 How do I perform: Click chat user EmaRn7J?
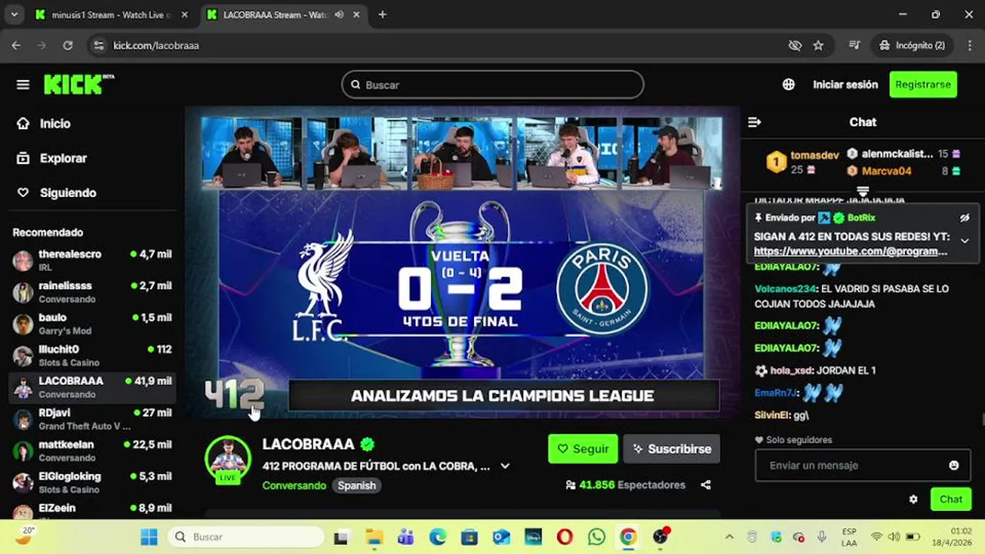(x=776, y=393)
